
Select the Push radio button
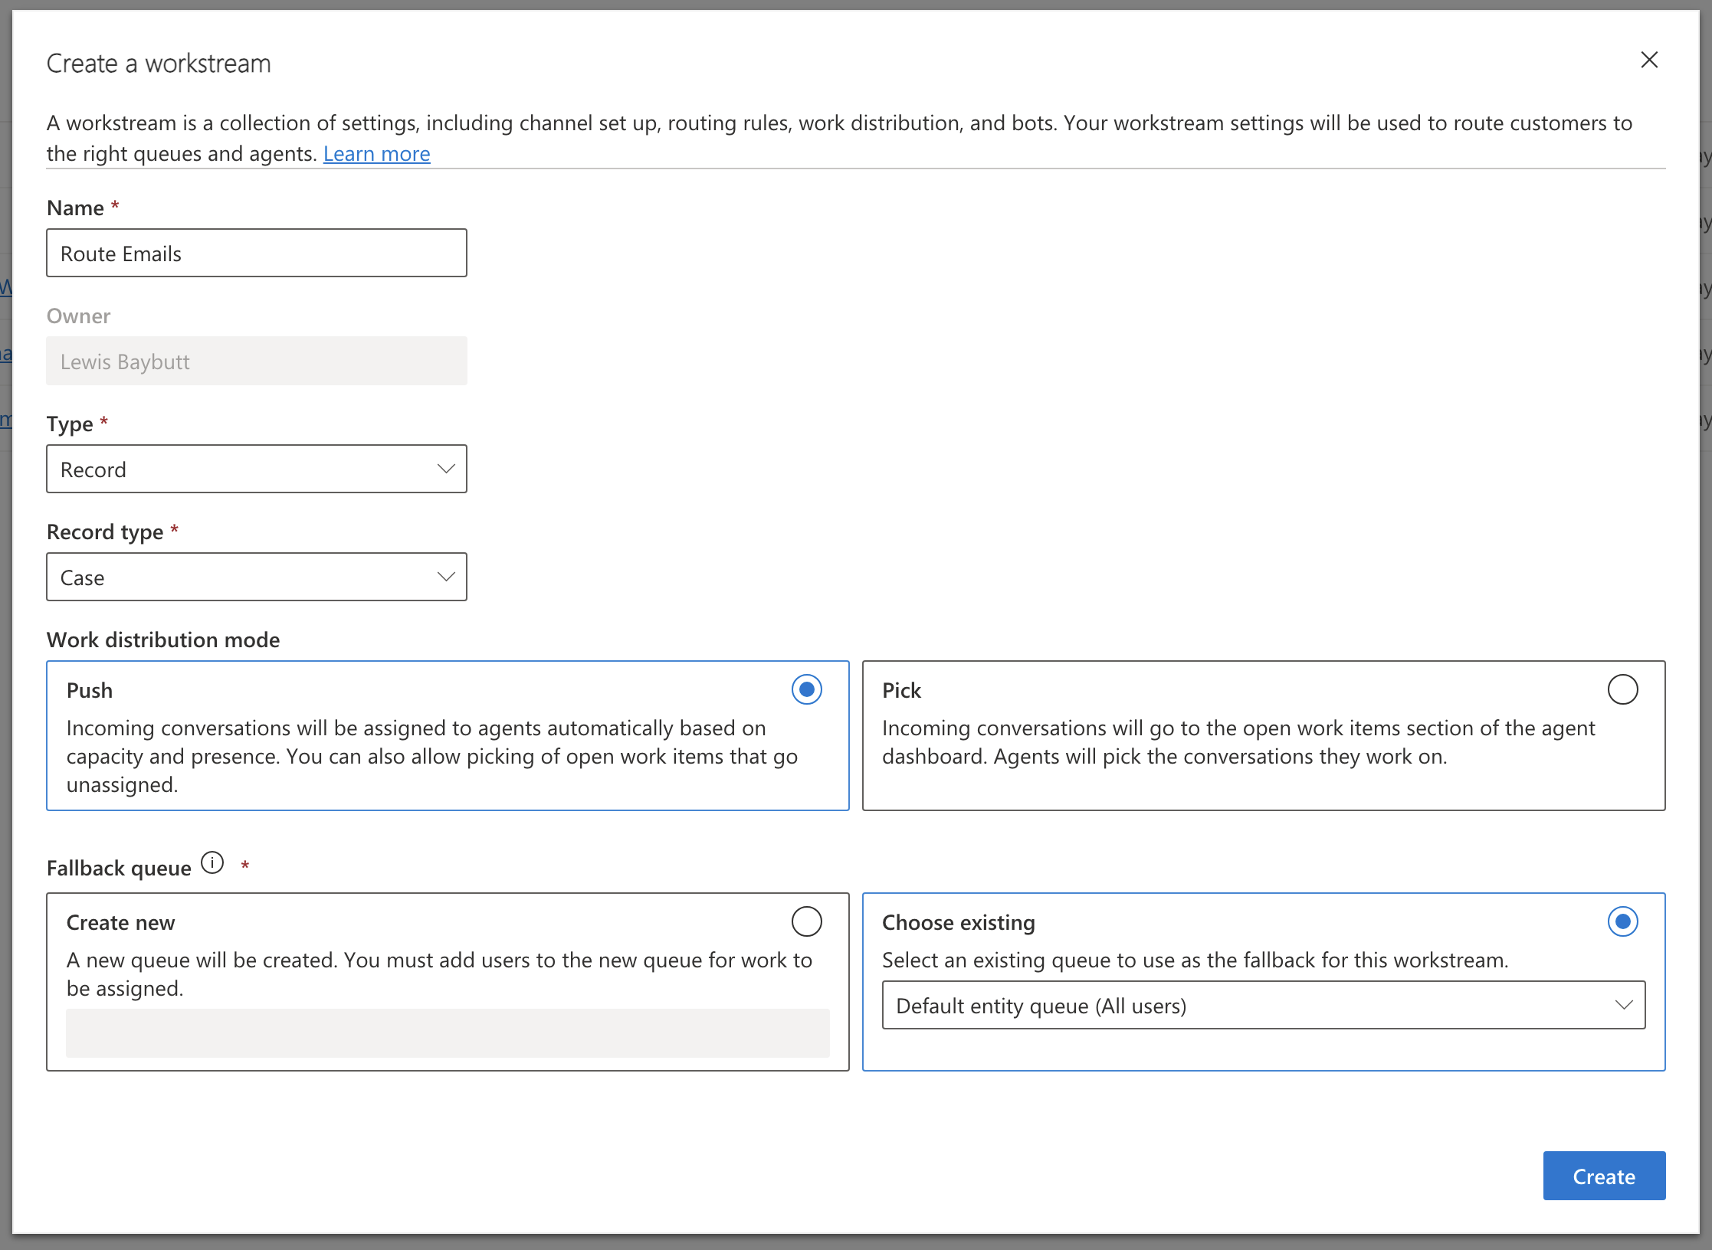[806, 689]
